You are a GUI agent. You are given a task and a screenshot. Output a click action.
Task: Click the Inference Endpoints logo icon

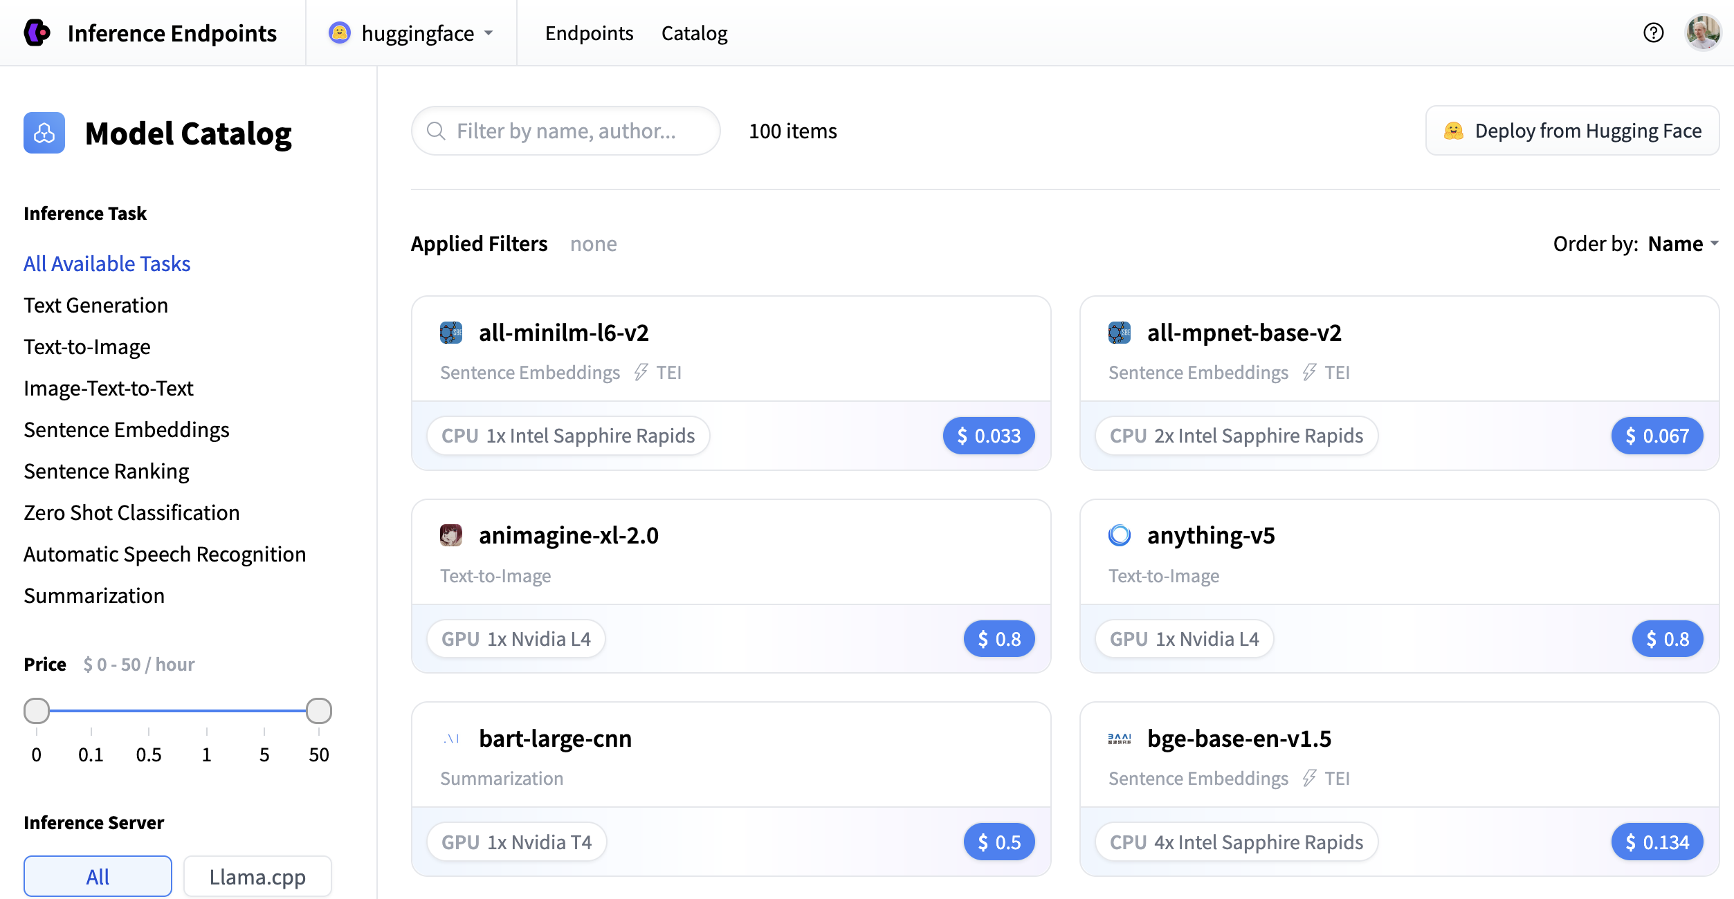coord(37,33)
